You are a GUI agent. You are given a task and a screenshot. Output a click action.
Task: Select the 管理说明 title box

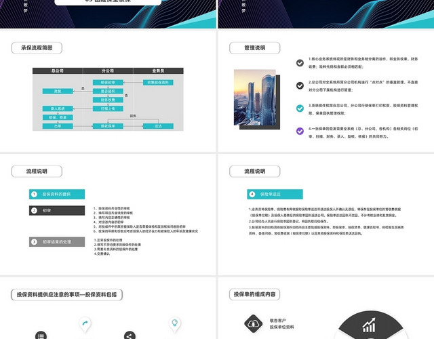point(255,48)
